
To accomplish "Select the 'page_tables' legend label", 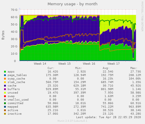I will click(x=17, y=75).
